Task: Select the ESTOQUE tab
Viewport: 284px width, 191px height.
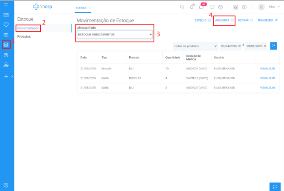Action: 81,8
